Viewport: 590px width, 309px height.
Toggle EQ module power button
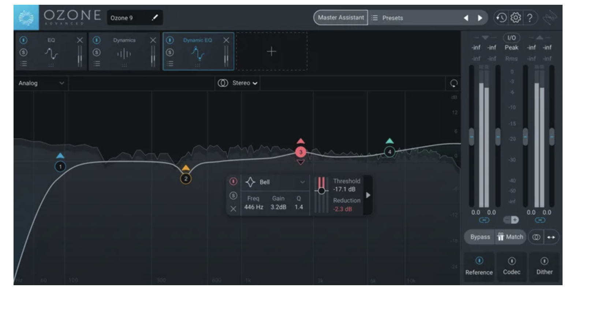tap(23, 40)
